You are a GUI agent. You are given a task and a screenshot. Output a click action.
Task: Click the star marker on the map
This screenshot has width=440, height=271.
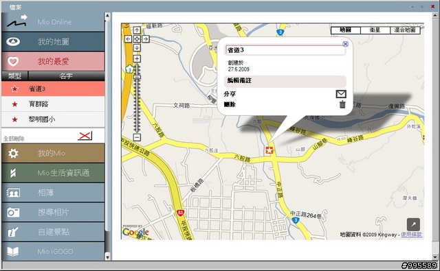coord(269,150)
